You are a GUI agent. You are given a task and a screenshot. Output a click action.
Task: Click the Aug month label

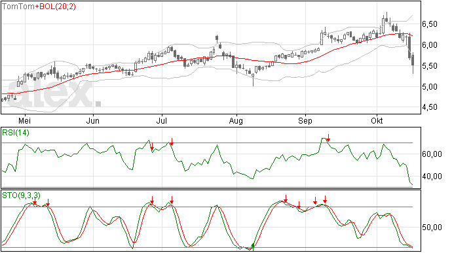236,121
